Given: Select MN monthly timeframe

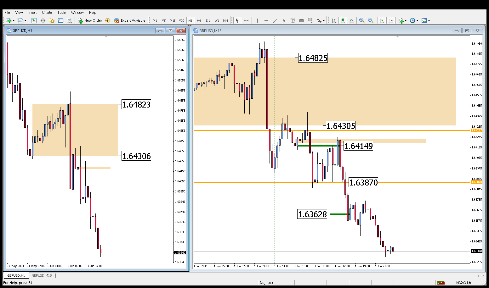Looking at the screenshot, I should tap(225, 20).
